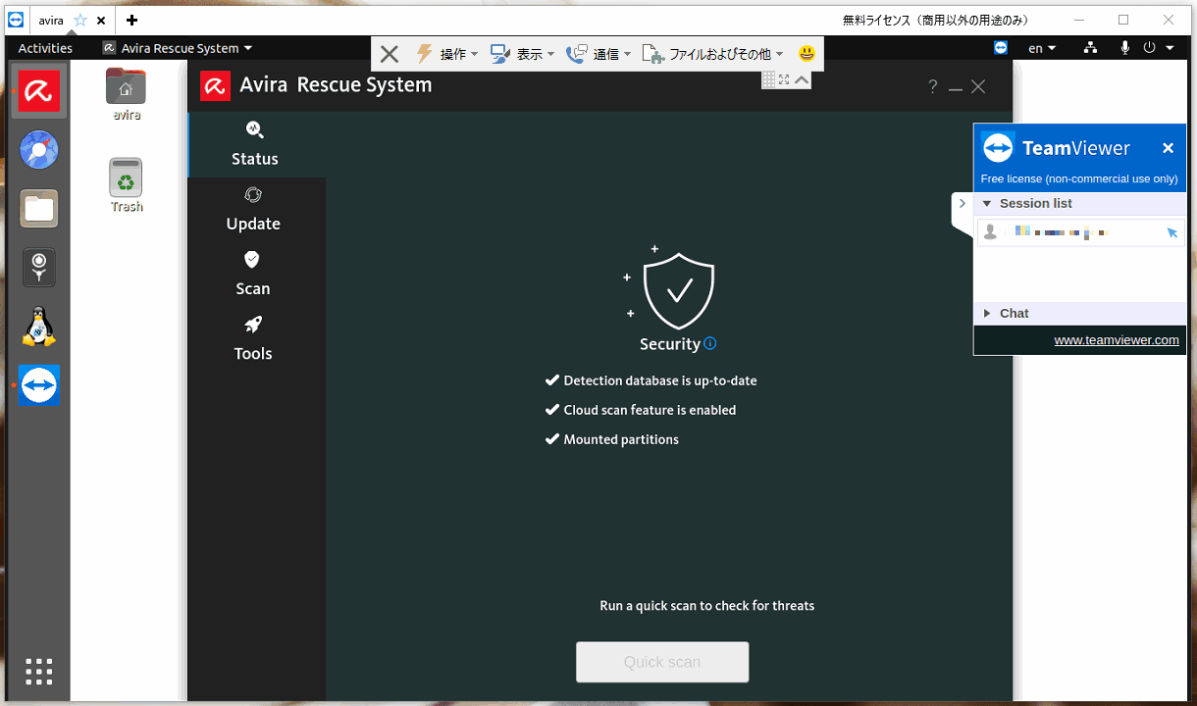Open TeamViewer from the dock
The width and height of the screenshot is (1197, 706).
coord(39,385)
